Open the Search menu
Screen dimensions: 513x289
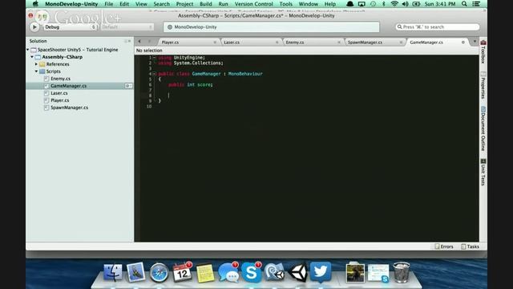click(x=162, y=4)
